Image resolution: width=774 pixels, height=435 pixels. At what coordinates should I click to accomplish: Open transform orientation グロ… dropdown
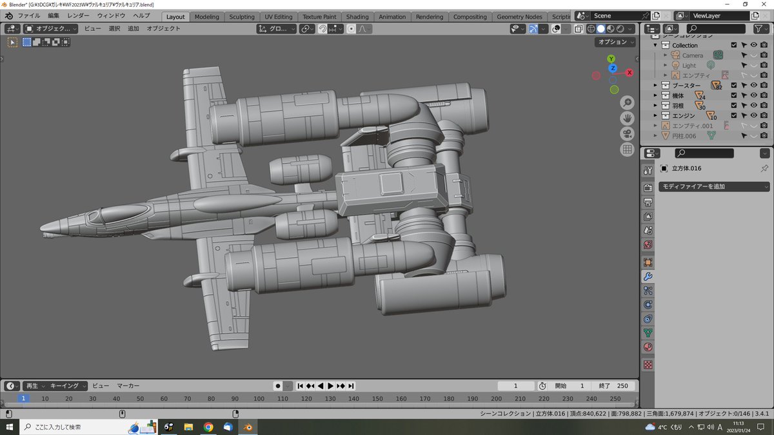pos(277,29)
